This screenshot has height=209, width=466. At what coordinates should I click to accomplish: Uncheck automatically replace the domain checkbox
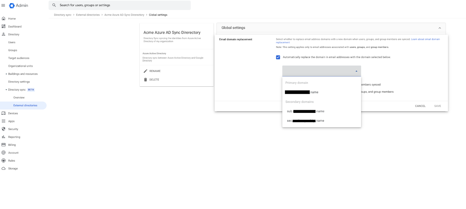[x=278, y=57]
